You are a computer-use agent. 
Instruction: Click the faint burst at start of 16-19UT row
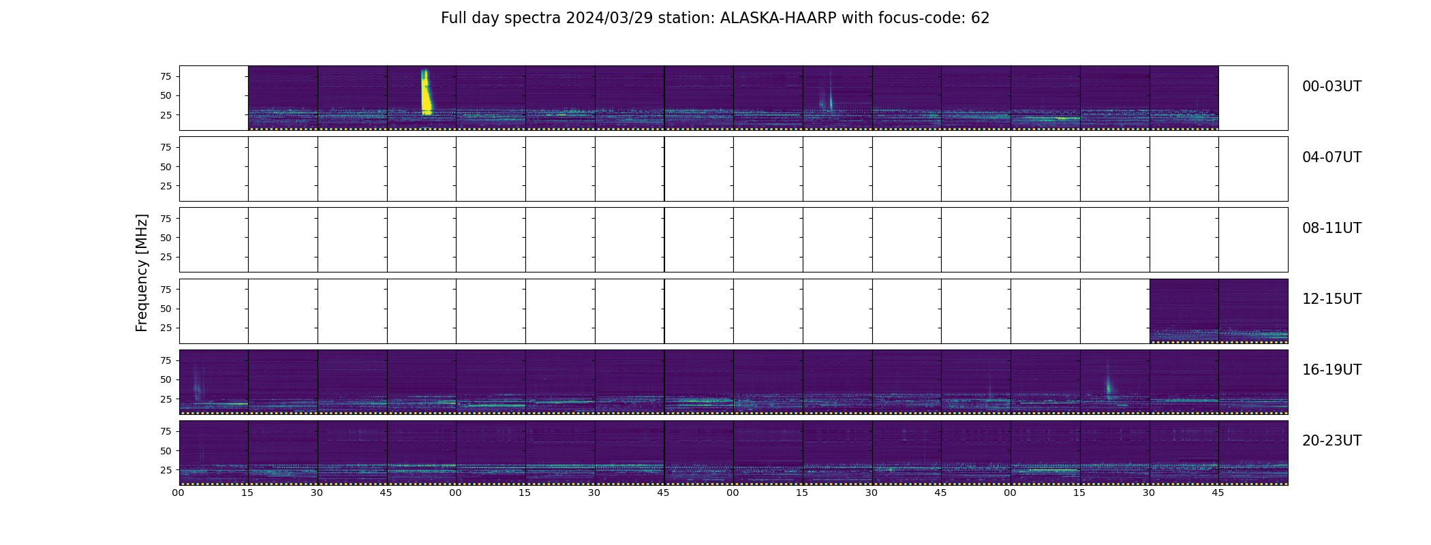pos(197,384)
